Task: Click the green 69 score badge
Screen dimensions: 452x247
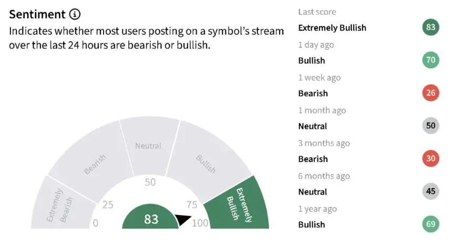Action: click(x=430, y=224)
